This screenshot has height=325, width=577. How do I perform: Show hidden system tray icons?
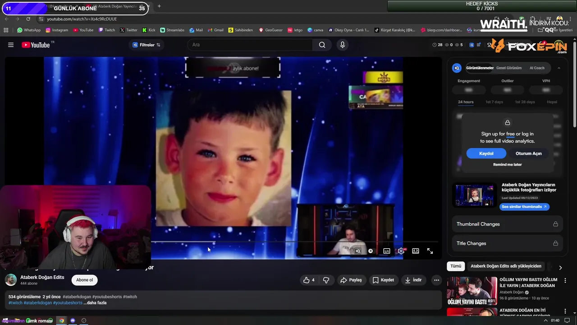(546, 320)
